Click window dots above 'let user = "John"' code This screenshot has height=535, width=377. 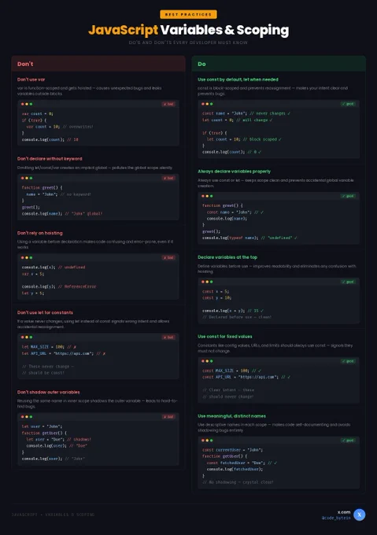tap(27, 417)
